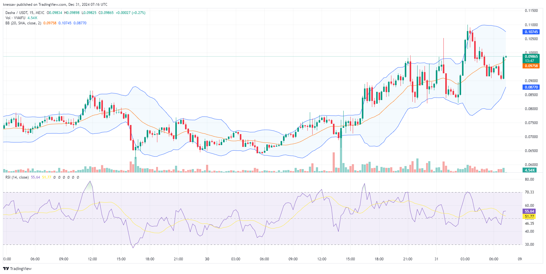
Task: Click the 0.11500 price axis label
Action: (x=531, y=11)
